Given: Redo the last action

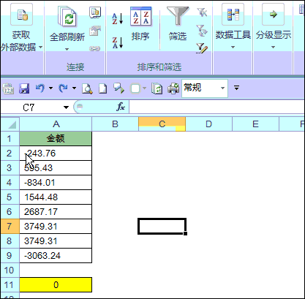Looking at the screenshot, I should coord(64,88).
